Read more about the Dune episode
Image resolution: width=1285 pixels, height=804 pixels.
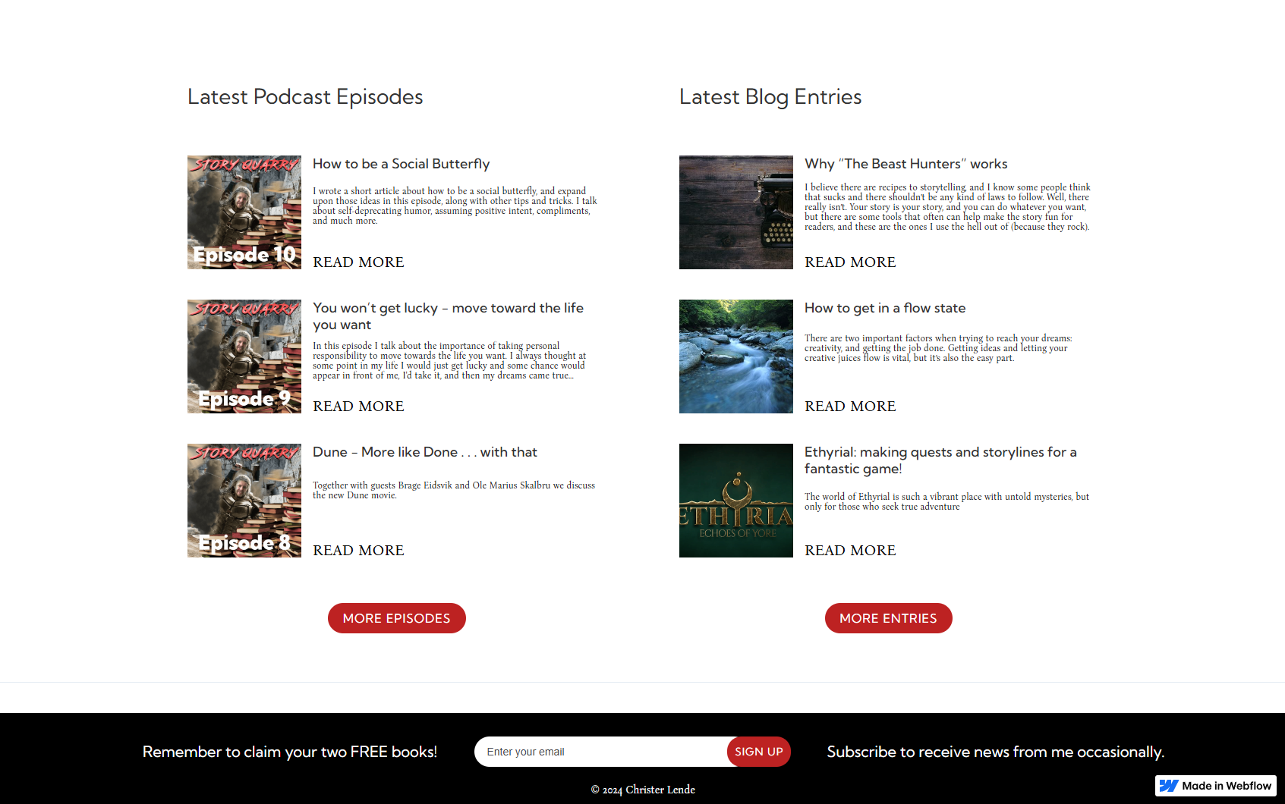[x=358, y=550]
